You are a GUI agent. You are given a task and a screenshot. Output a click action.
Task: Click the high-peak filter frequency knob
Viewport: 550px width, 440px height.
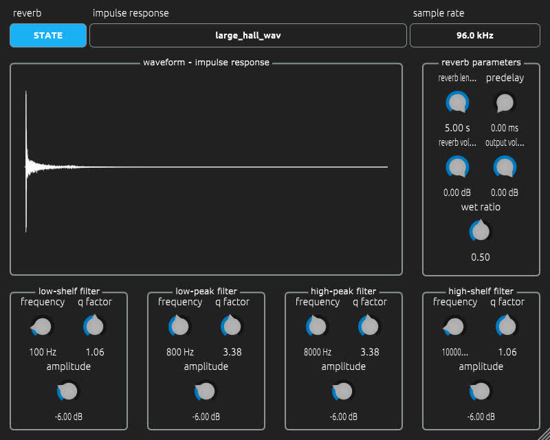(x=317, y=327)
